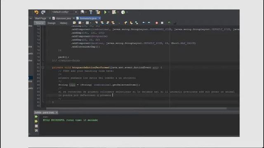
Task: Click the Find Selection editor icon
Action: pos(97,23)
